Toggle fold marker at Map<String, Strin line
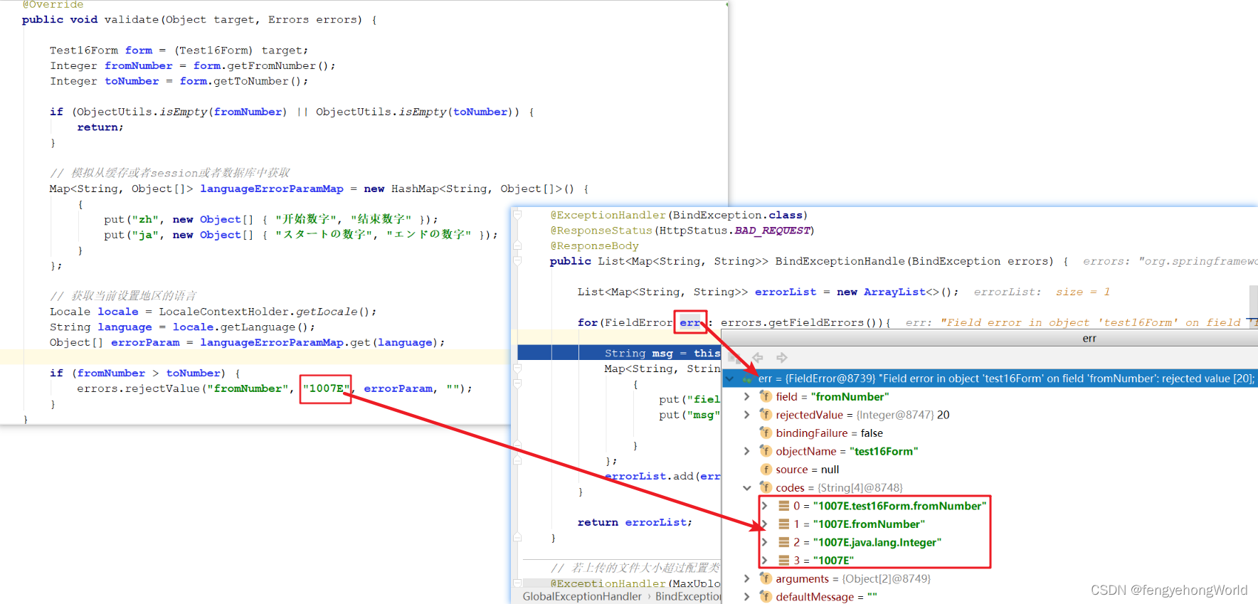Viewport: 1258px width, 604px height. 518,369
